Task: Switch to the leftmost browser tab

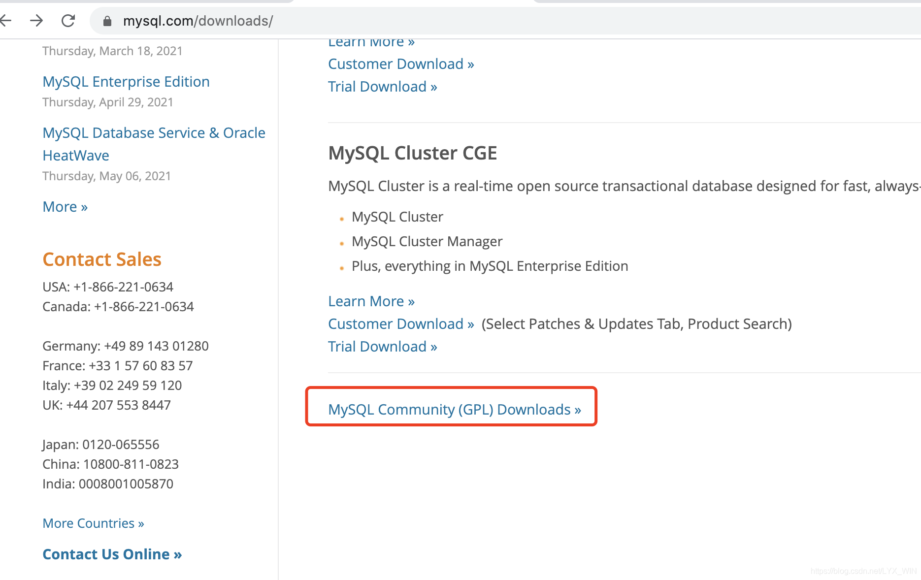Action: [x=148, y=2]
